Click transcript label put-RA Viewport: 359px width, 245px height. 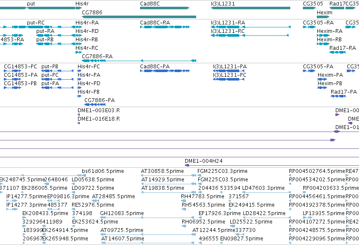pos(45,31)
